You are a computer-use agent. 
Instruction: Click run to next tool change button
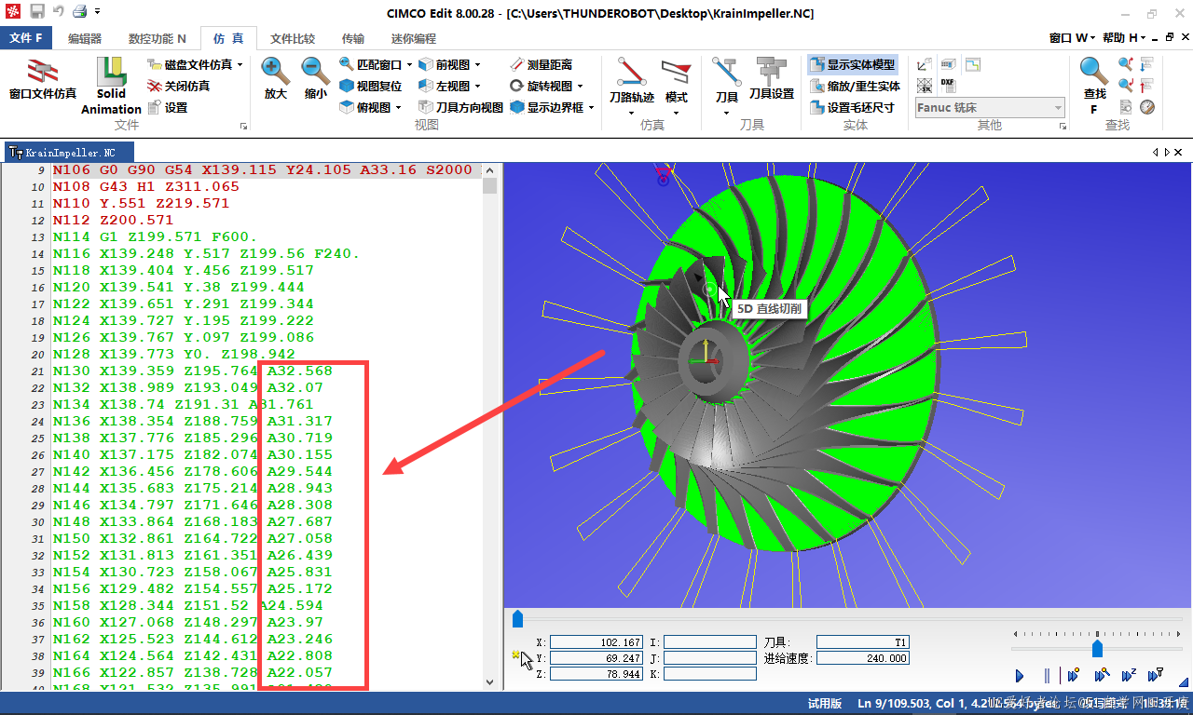[1156, 676]
